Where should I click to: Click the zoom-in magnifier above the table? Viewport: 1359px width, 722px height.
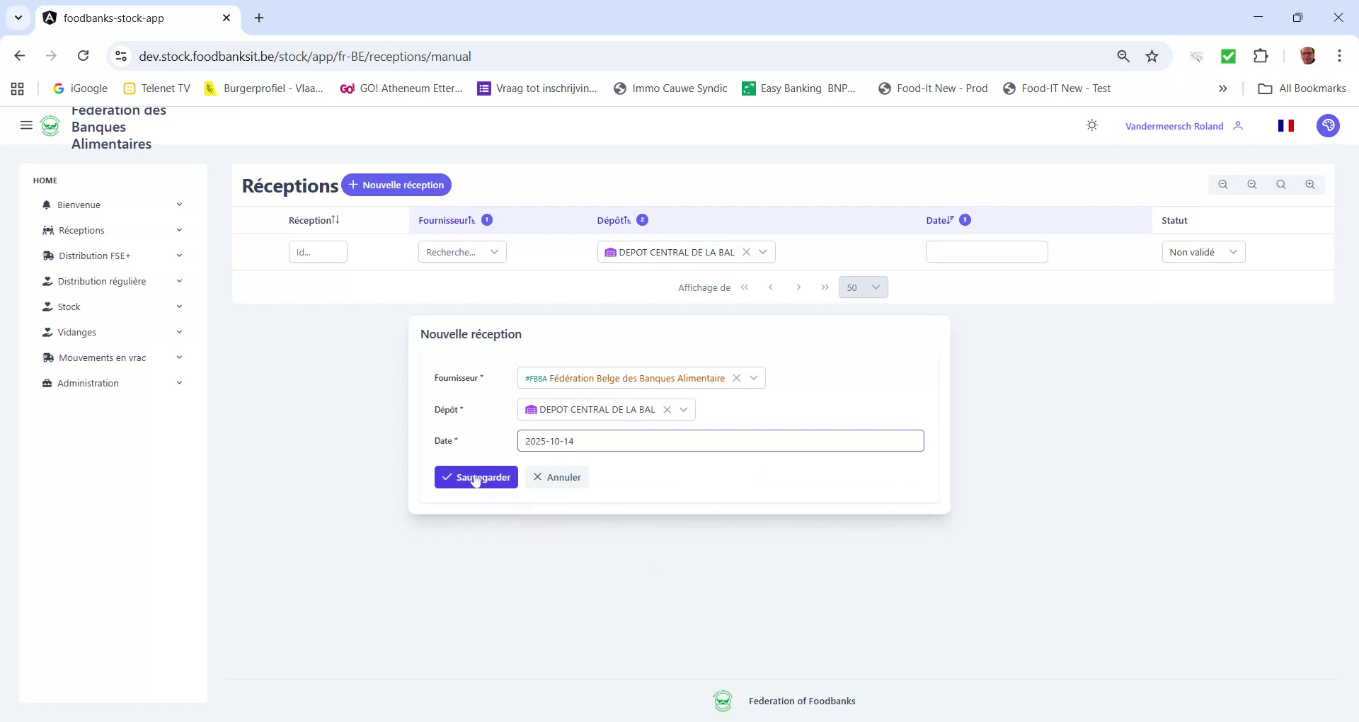pyautogui.click(x=1310, y=184)
